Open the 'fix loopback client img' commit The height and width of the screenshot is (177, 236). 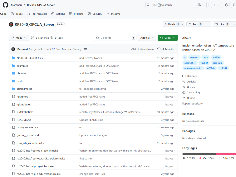click(92, 89)
